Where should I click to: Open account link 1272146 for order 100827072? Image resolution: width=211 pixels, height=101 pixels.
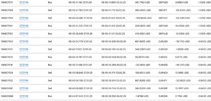pos(24,2)
